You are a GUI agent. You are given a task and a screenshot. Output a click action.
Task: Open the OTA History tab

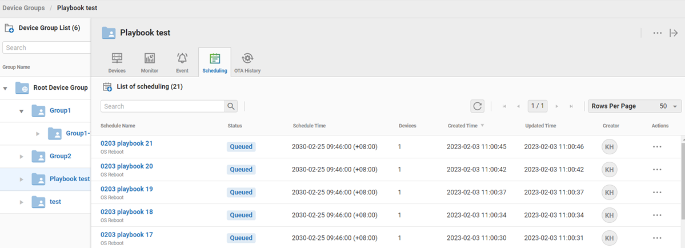[x=247, y=63]
